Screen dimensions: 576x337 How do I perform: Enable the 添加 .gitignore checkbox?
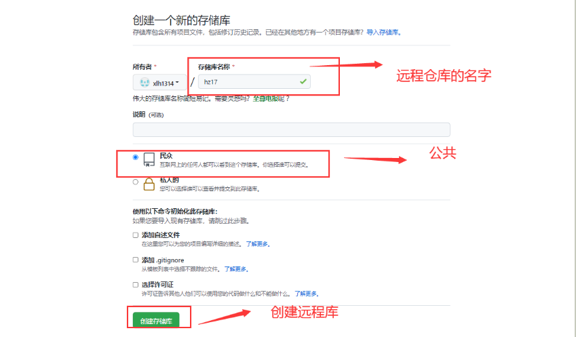click(x=136, y=260)
